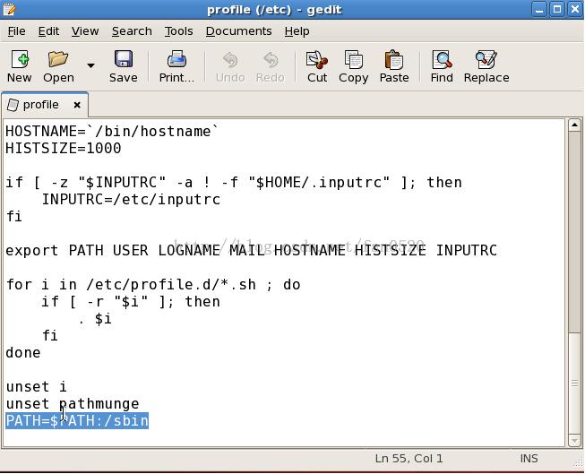Maximize the gedit window

pyautogui.click(x=557, y=9)
